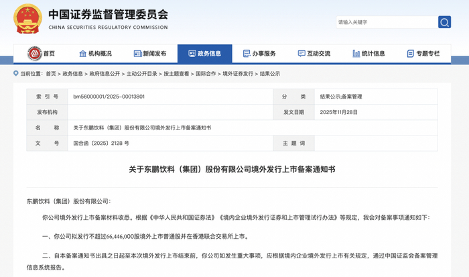469x277 pixels.
Task: Click the 当前位置 breadcrumb label
Action: pos(31,74)
